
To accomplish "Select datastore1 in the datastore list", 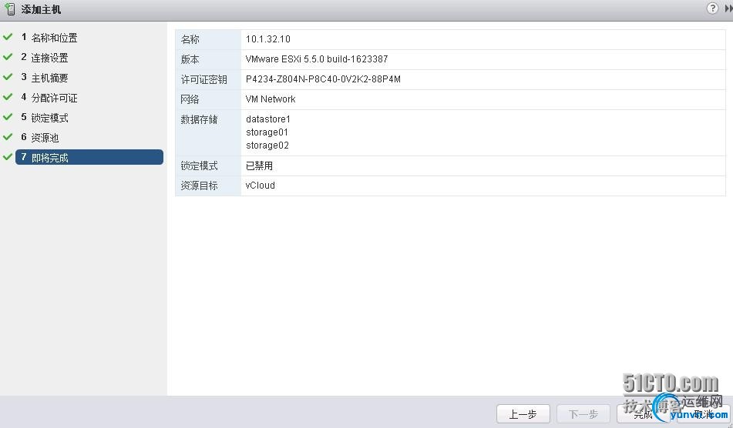I will click(x=268, y=119).
